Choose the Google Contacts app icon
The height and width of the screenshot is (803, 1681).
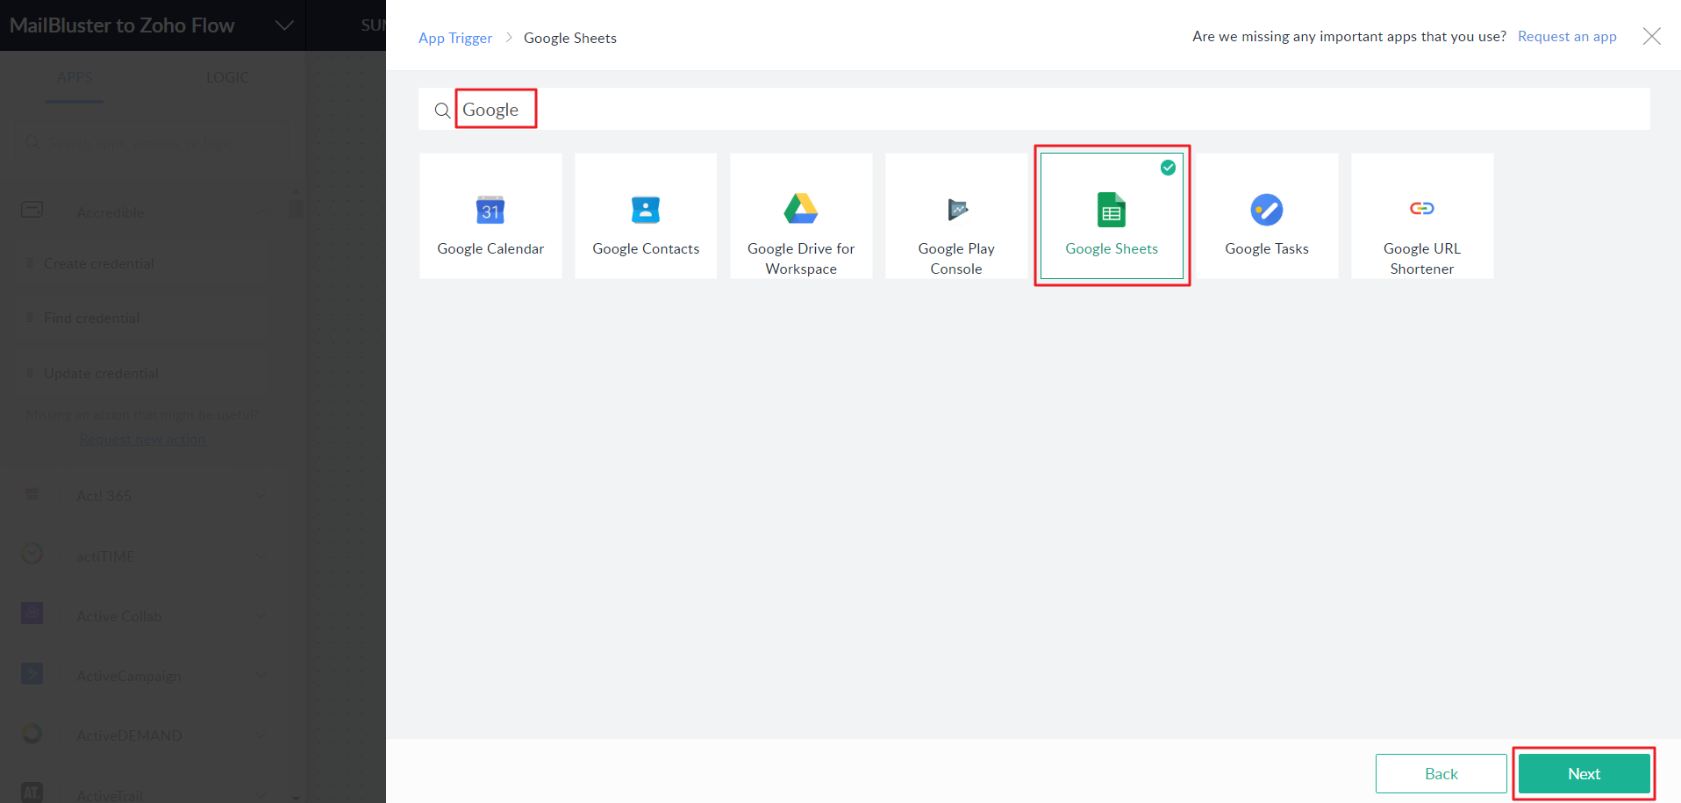646,210
